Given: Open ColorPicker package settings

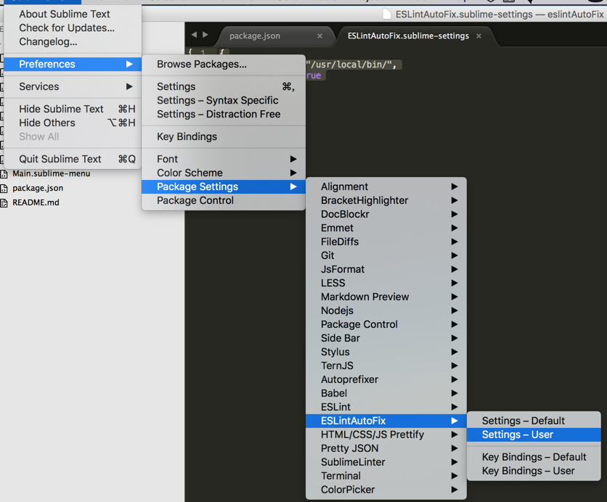Looking at the screenshot, I should point(386,490).
